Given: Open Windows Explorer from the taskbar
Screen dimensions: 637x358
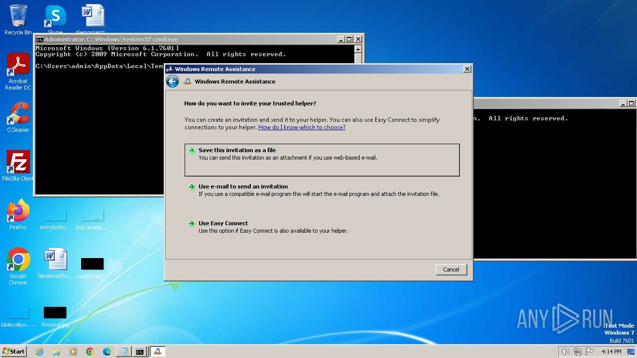Looking at the screenshot, I should pos(56,352).
